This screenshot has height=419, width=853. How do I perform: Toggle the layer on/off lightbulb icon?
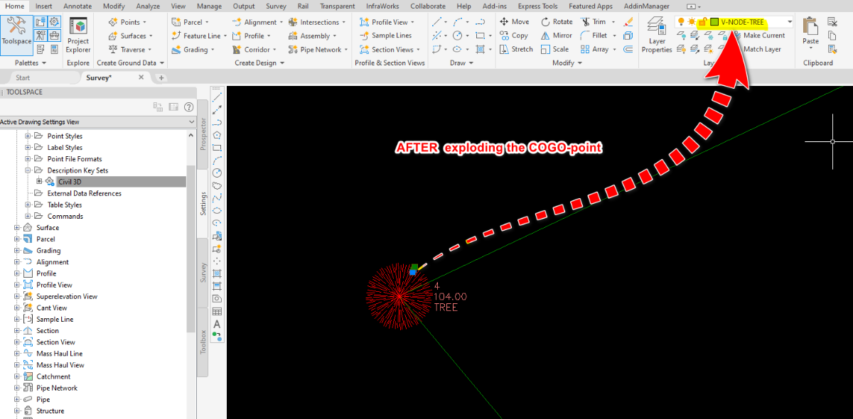coord(681,22)
